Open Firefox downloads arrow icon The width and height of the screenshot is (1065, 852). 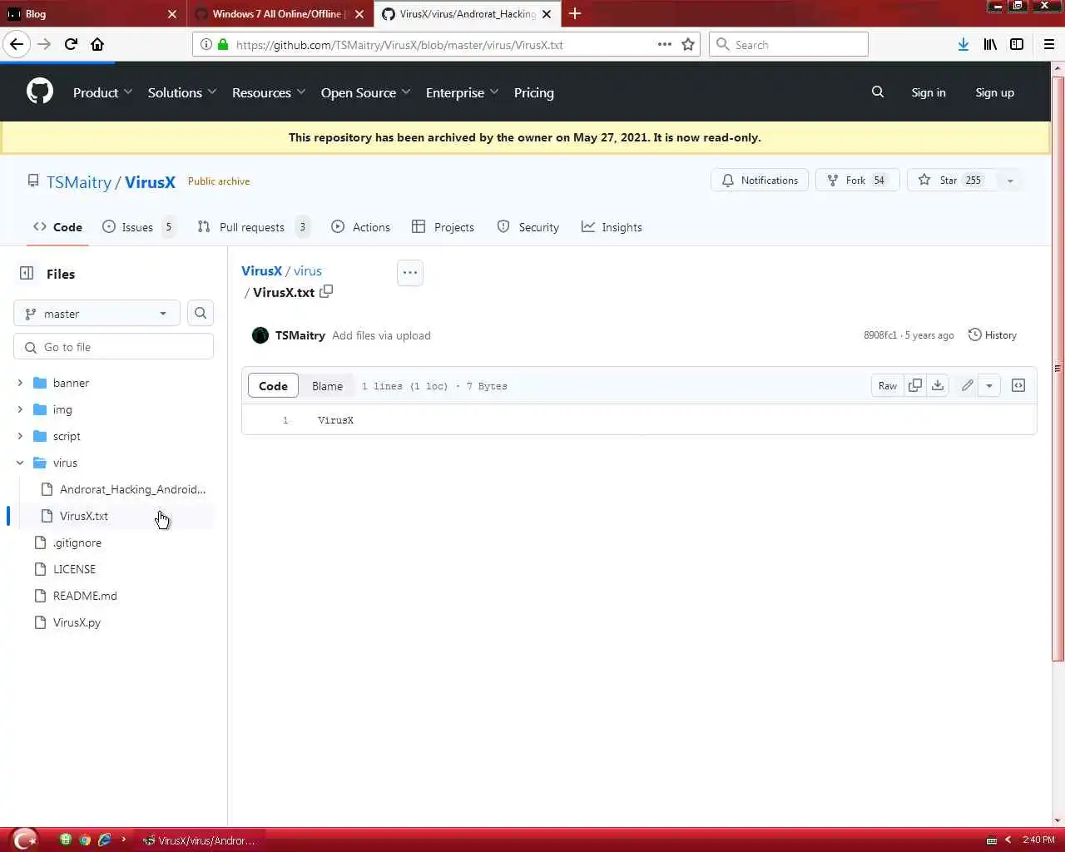(x=963, y=44)
